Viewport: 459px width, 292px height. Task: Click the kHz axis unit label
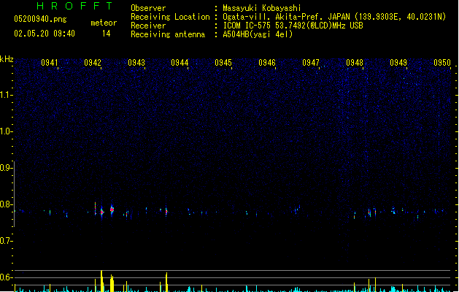[7, 59]
